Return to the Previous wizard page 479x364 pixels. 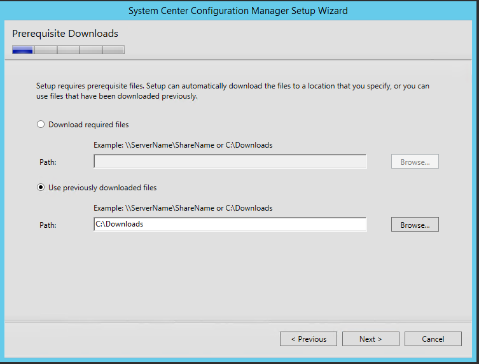point(309,339)
